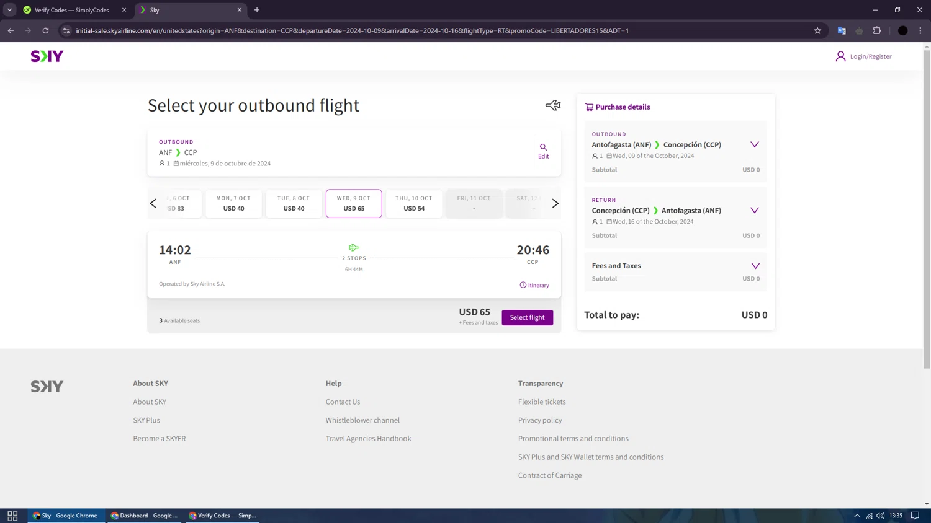This screenshot has width=931, height=523.
Task: Click the 3 Available seats text
Action: 179,321
